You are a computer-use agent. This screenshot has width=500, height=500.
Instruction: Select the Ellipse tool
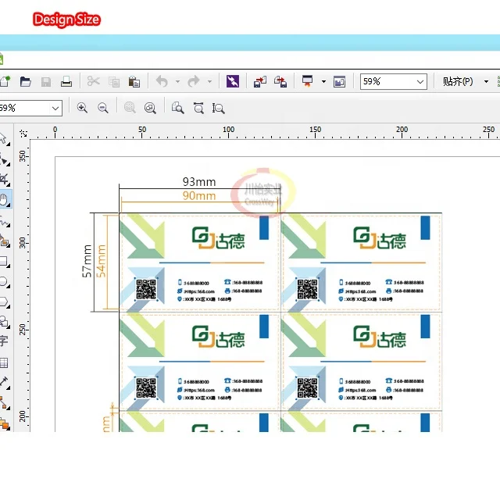4,281
